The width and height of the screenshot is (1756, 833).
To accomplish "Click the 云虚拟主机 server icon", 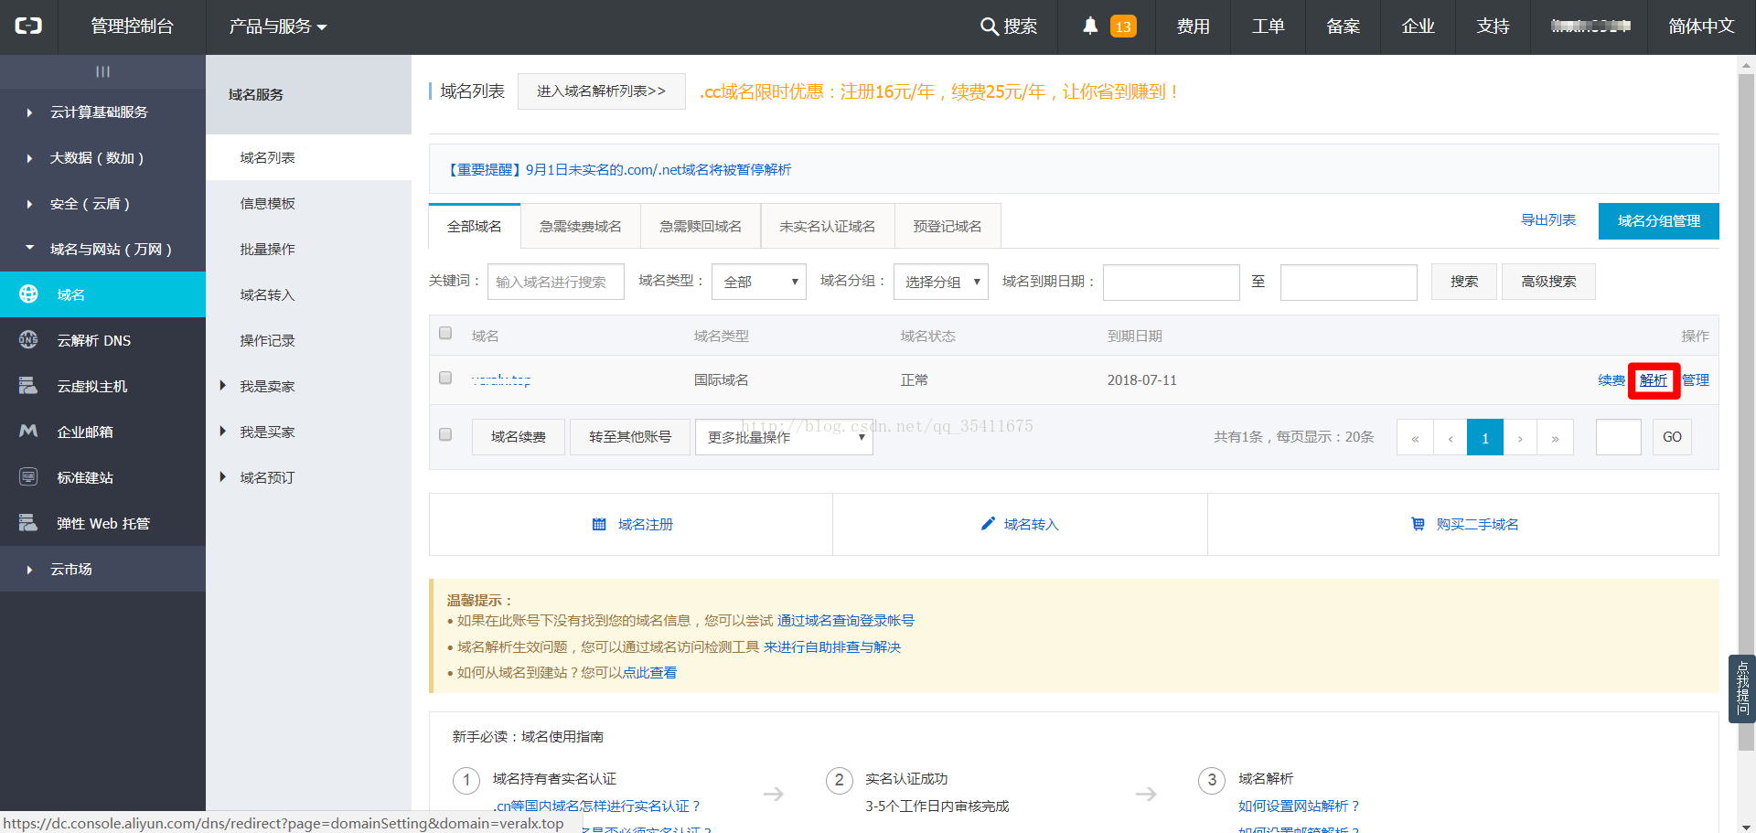I will click(28, 385).
